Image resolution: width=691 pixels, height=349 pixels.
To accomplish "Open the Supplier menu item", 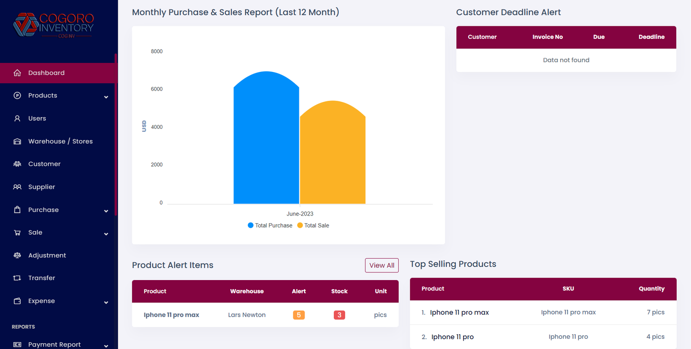I will pyautogui.click(x=41, y=187).
